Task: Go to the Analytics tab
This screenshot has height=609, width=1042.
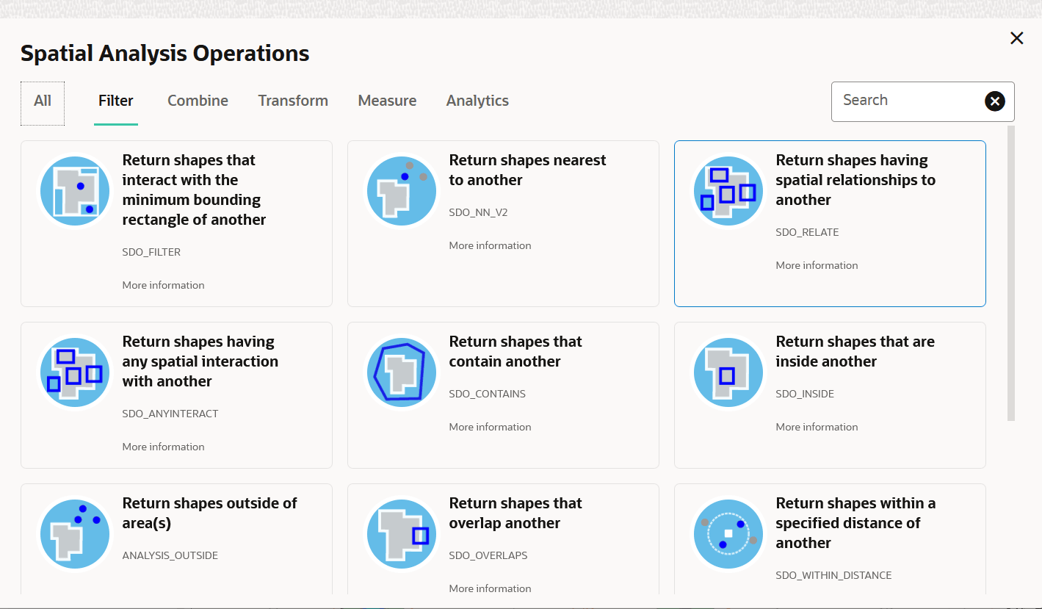Action: click(x=477, y=101)
